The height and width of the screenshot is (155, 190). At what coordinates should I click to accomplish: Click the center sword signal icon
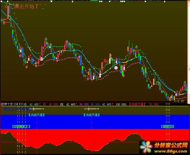92,109
